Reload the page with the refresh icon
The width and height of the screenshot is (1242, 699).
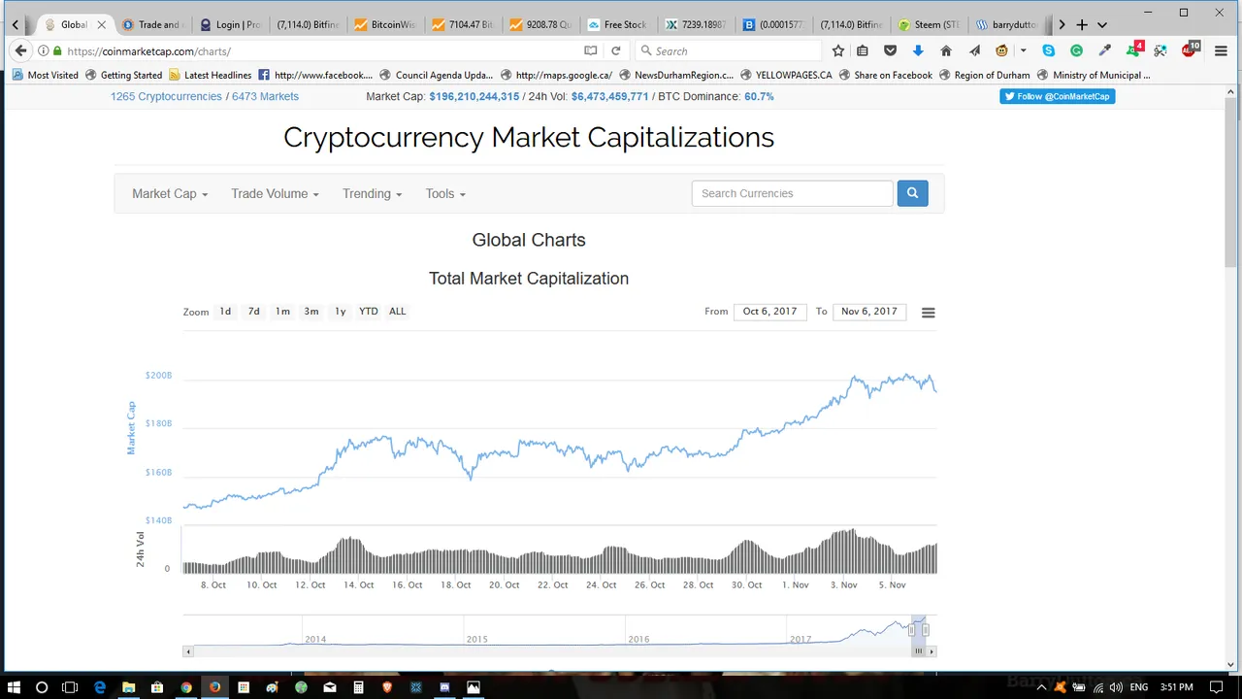(615, 50)
